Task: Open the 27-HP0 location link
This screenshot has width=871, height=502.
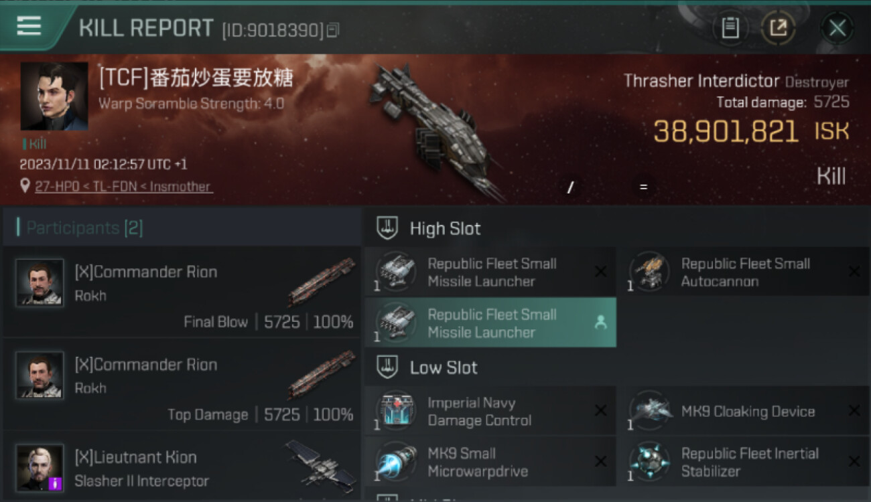Action: (x=52, y=187)
